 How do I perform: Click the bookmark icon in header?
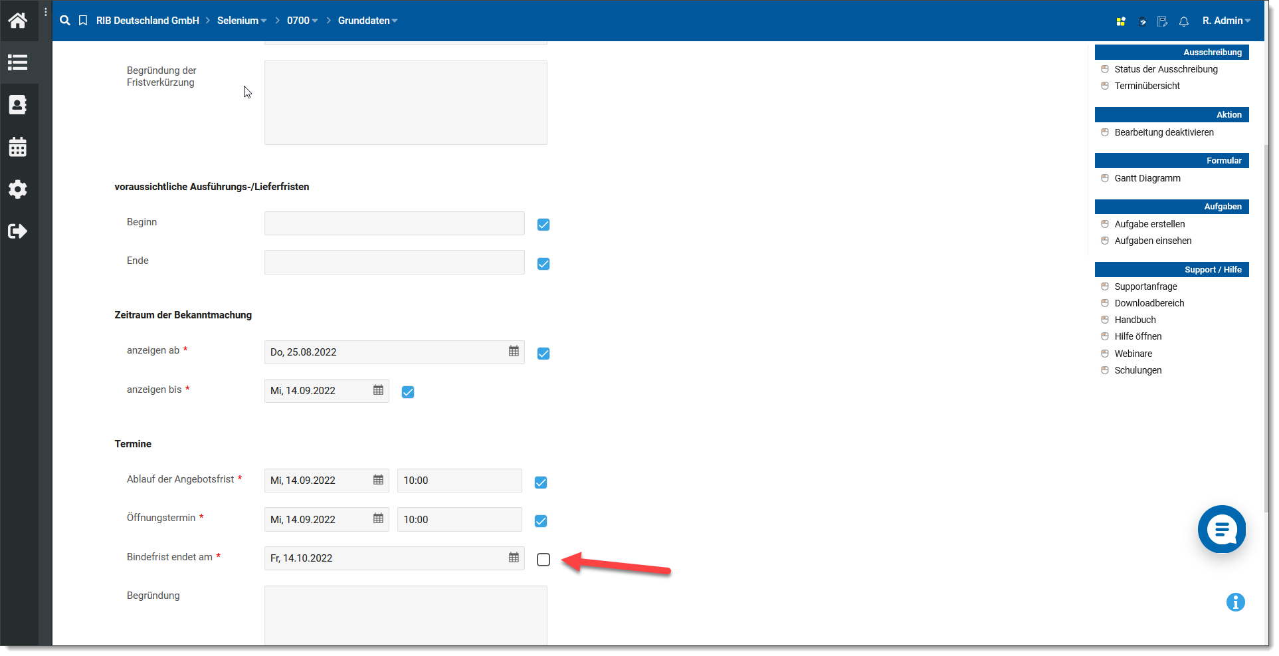[83, 21]
